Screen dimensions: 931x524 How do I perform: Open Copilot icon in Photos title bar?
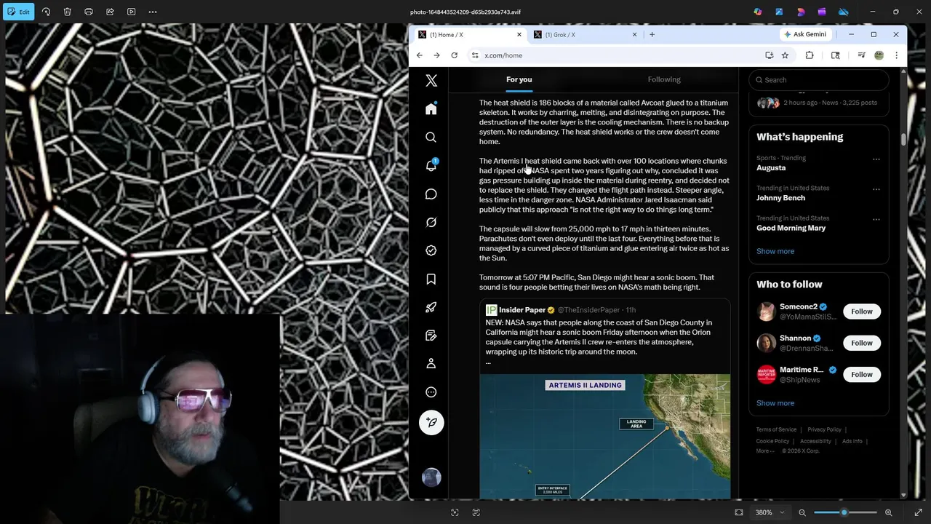click(x=758, y=12)
